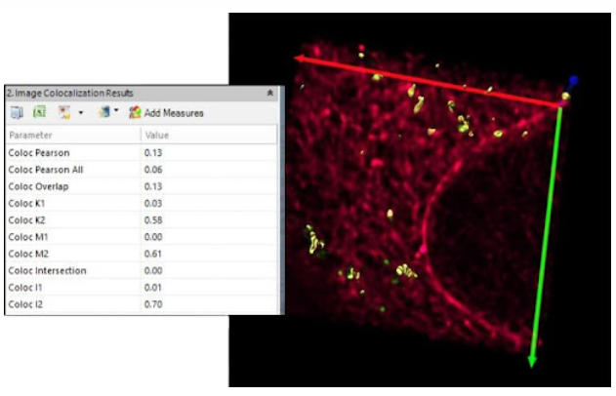
Task: Copy the colocalization results table
Action: pyautogui.click(x=17, y=112)
